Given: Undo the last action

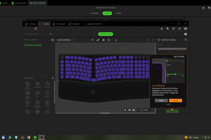Looking at the screenshot, I should (148, 40).
